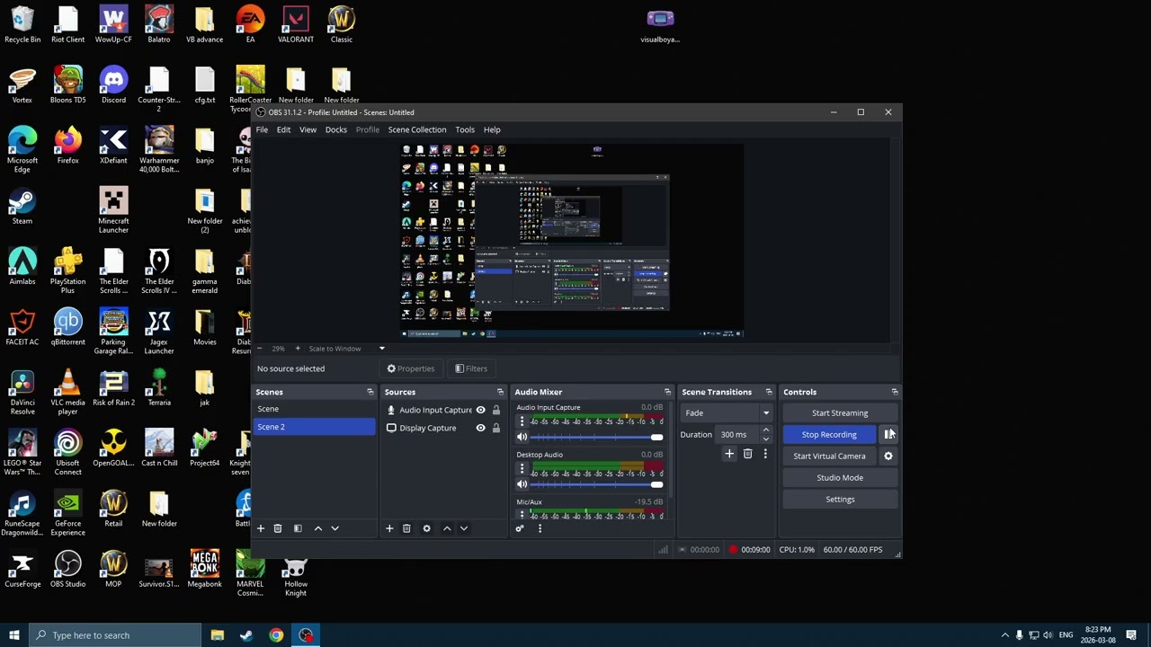Move source up in Sources panel
1151x647 pixels.
pos(447,528)
